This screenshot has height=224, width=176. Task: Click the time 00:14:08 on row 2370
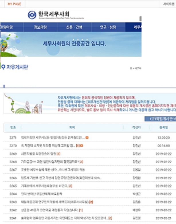[x=164, y=146]
